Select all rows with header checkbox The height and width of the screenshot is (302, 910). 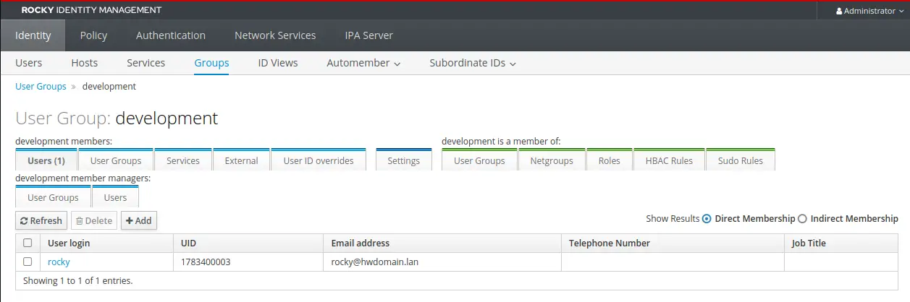click(x=28, y=243)
